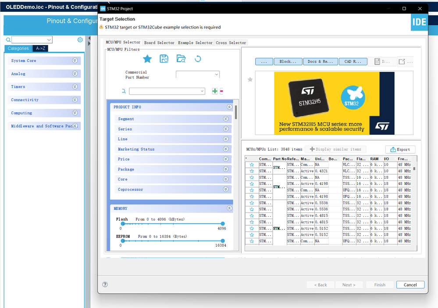Image resolution: width=438 pixels, height=308 pixels.
Task: Collapse the PRODUCT INFO section
Action: 229,107
